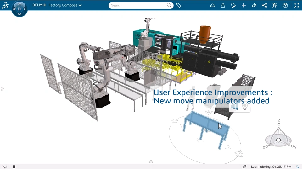302x169 pixels.
Task: Open the cloud icon in top bar
Action: 213,5
